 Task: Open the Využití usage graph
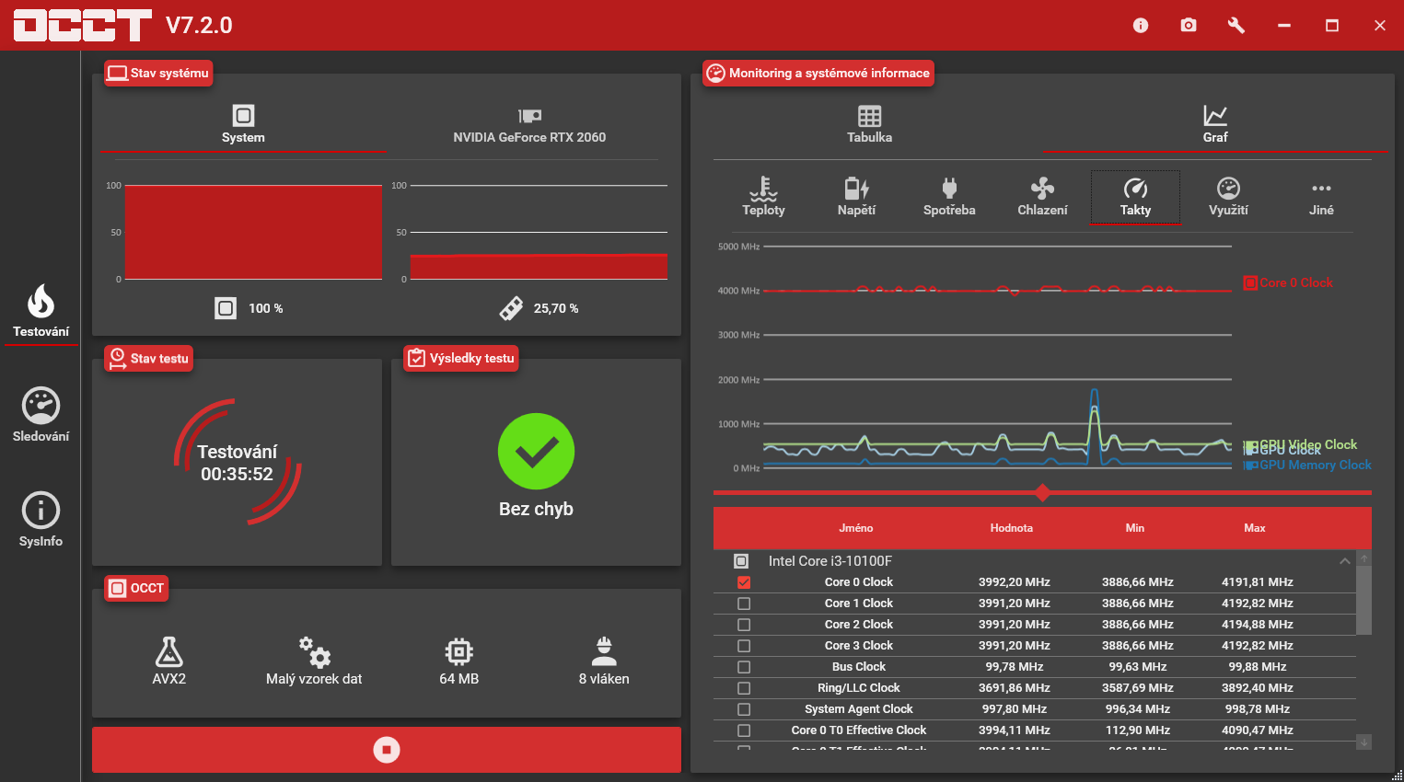pos(1228,196)
